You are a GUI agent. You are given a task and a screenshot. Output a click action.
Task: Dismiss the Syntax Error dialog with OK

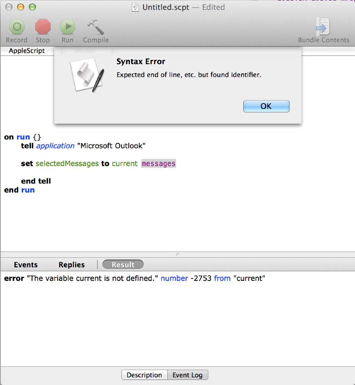click(x=266, y=106)
